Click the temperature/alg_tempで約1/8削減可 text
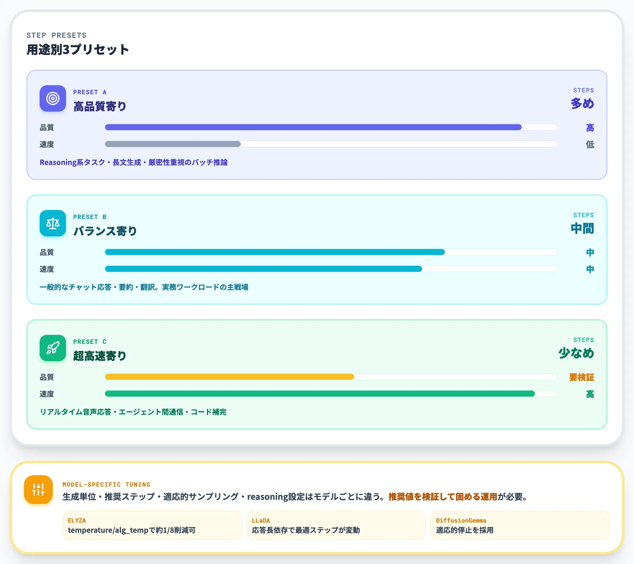Screen dimensions: 634x564 click(x=132, y=530)
